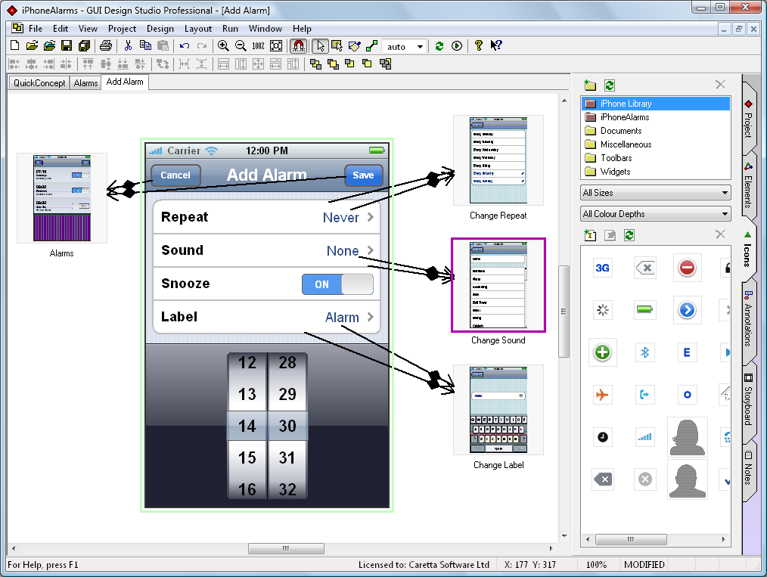This screenshot has width=767, height=577.
Task: Select the pointer selection tool
Action: [x=321, y=46]
